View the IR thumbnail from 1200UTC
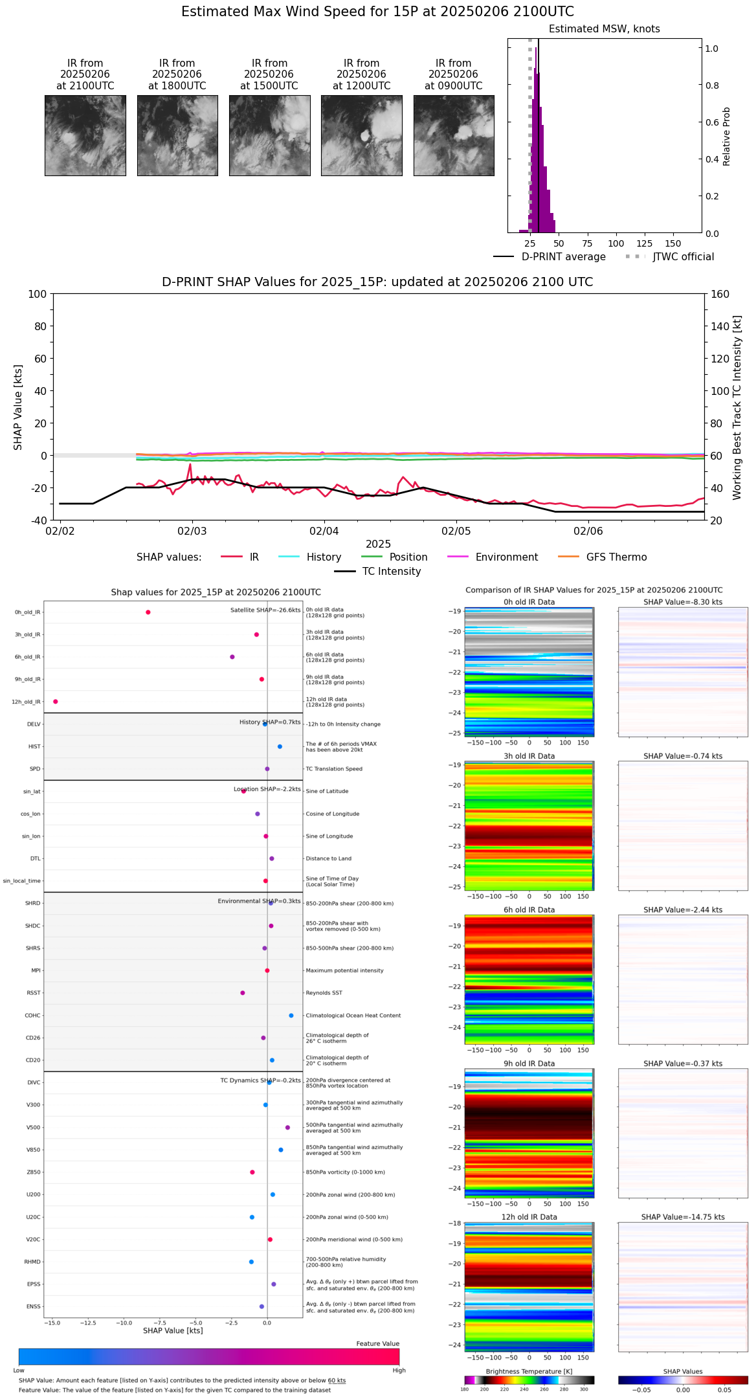The image size is (756, 1397). pos(361,135)
